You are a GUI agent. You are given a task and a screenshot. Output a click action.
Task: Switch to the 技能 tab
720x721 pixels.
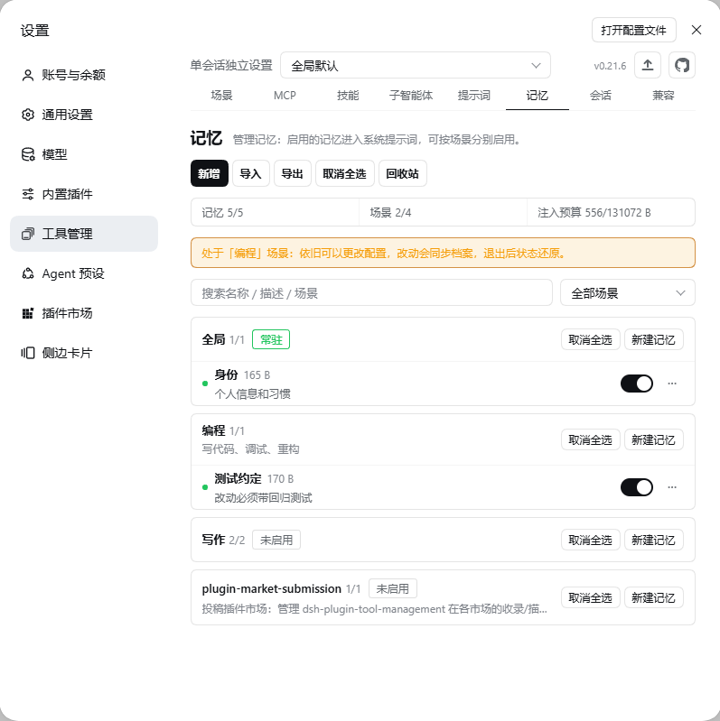[348, 96]
